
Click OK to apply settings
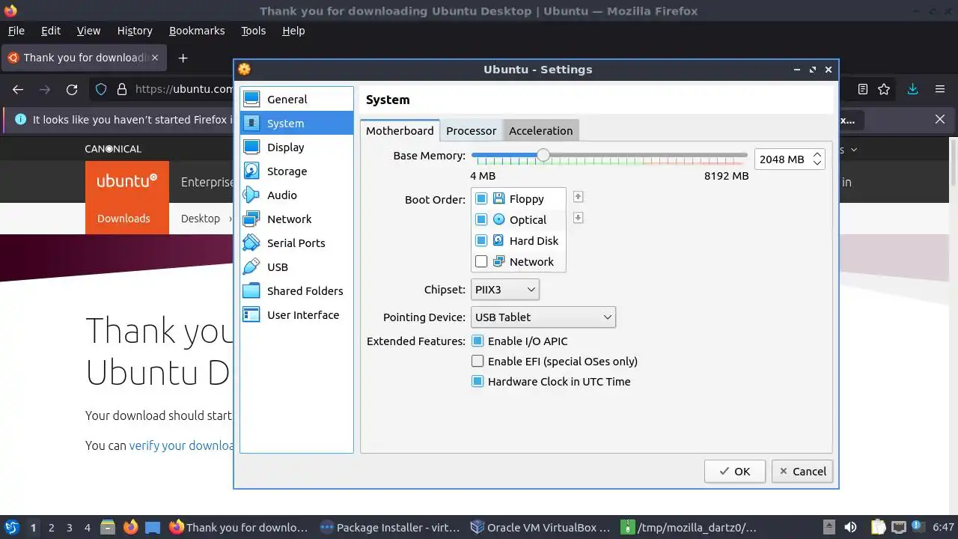point(734,471)
